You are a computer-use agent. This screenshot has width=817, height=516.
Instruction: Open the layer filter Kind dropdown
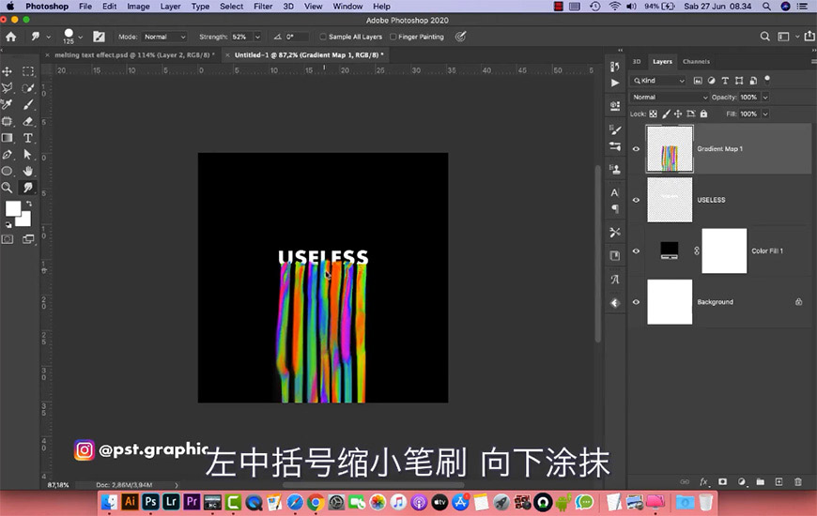658,81
